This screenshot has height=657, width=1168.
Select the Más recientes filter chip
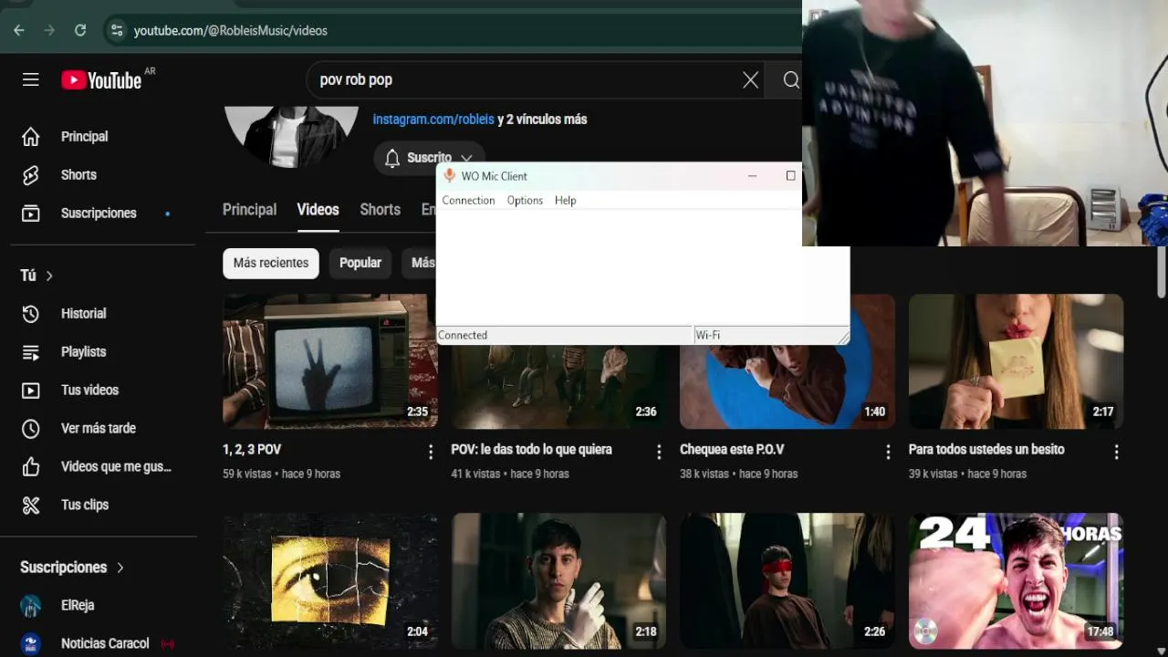click(x=271, y=263)
